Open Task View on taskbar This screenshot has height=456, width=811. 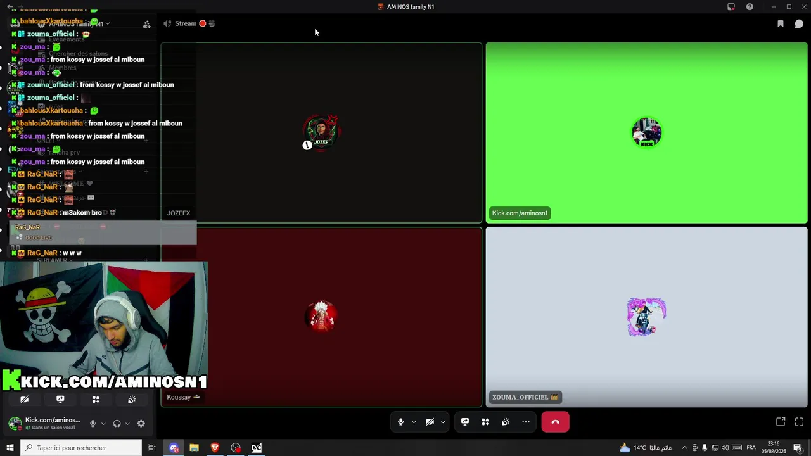click(152, 448)
